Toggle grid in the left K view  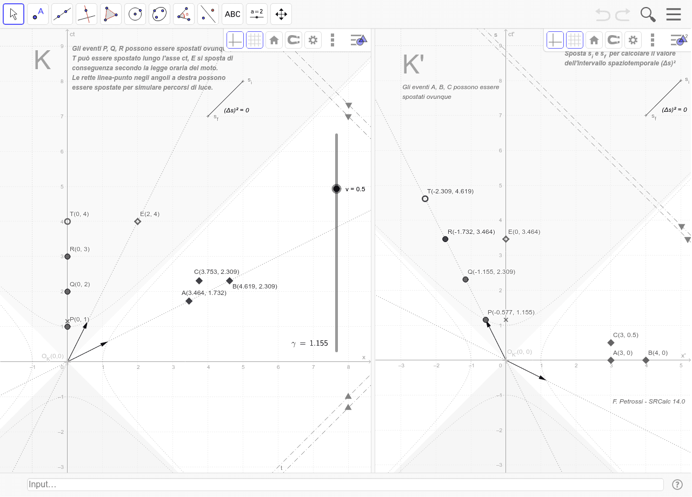255,40
